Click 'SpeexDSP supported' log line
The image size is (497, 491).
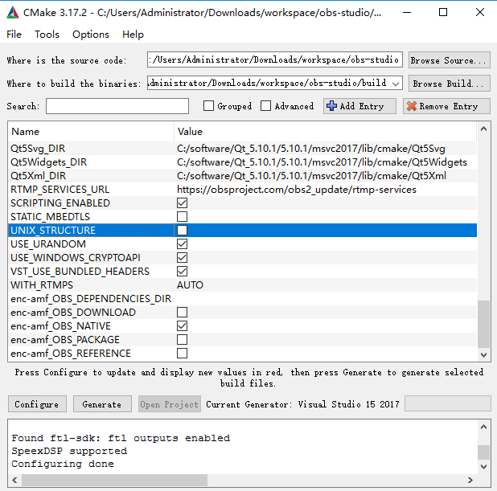pos(69,451)
